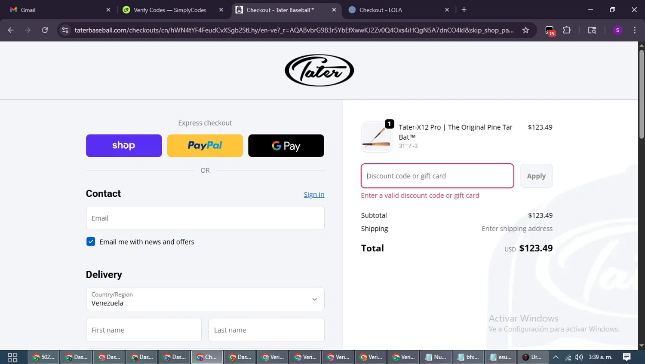Screen dimensions: 645x364
Task: Focus the discount code or gift card field
Action: (x=437, y=176)
